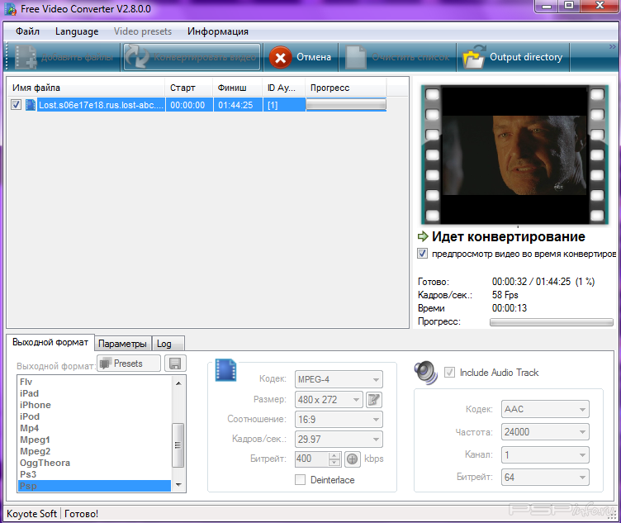Viewport: 621px width, 523px height.
Task: Click the clear list page icon
Action: pyautogui.click(x=355, y=58)
